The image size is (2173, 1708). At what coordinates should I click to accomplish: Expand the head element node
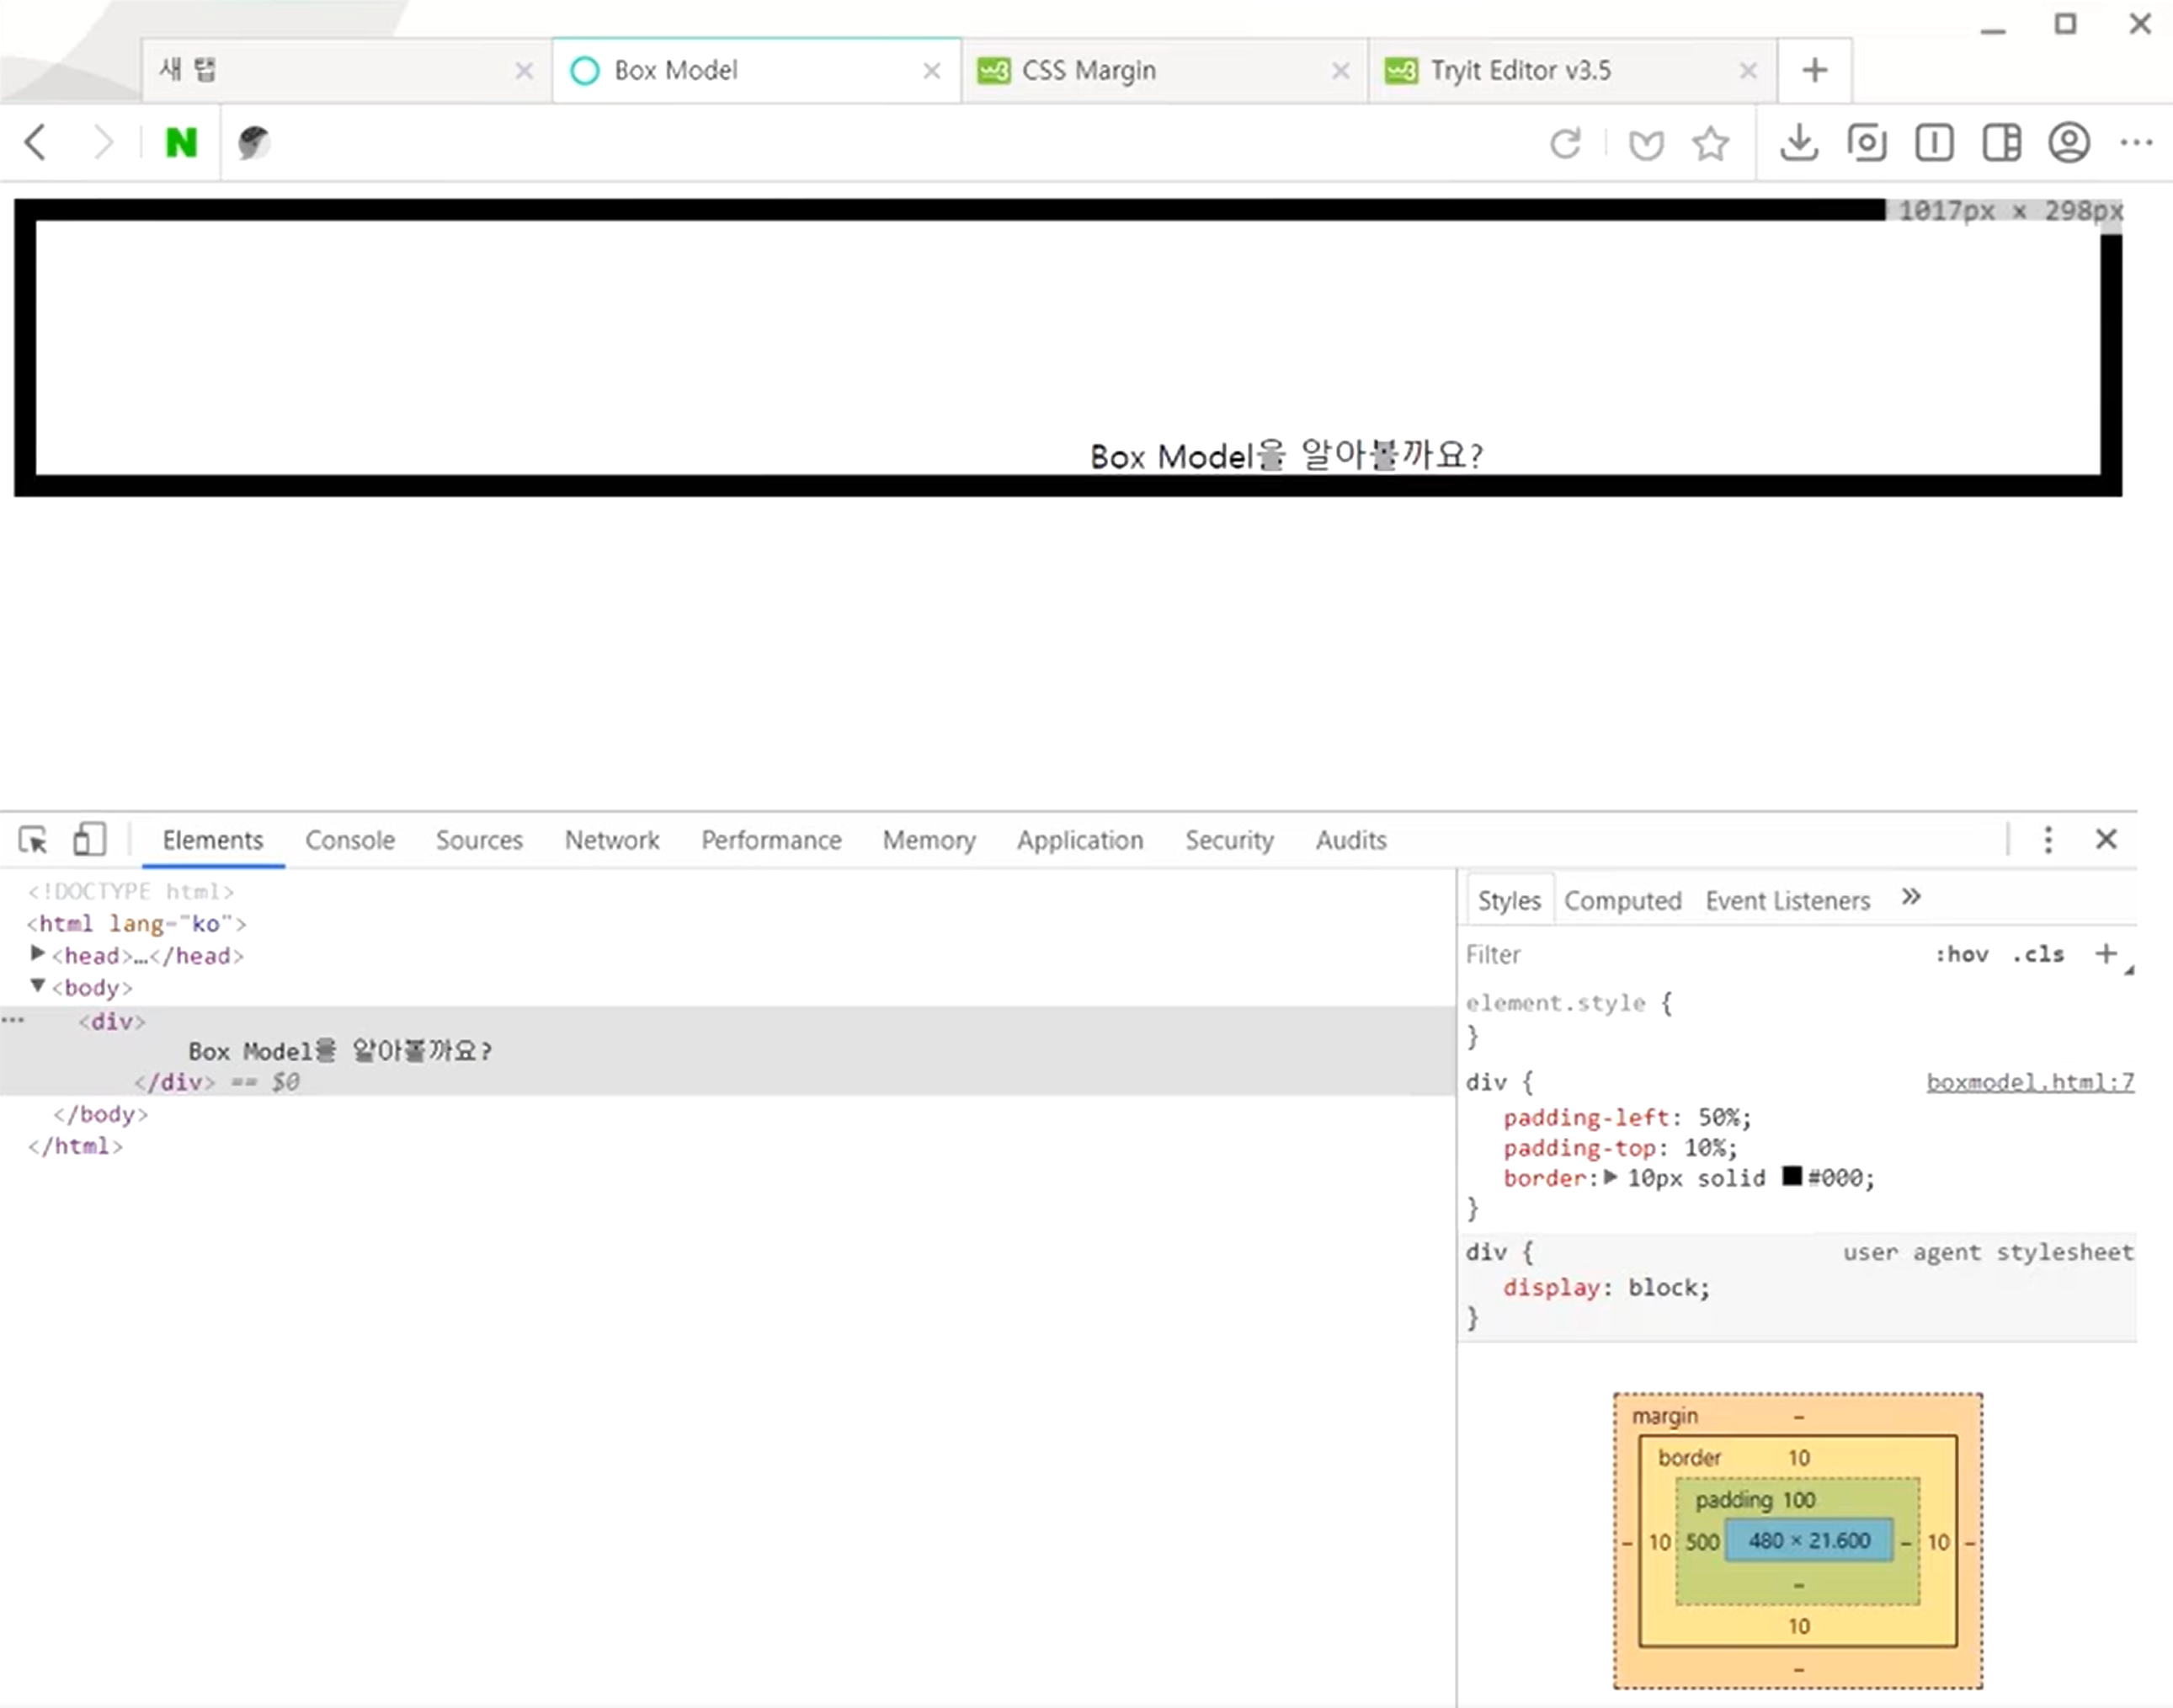coord(37,954)
